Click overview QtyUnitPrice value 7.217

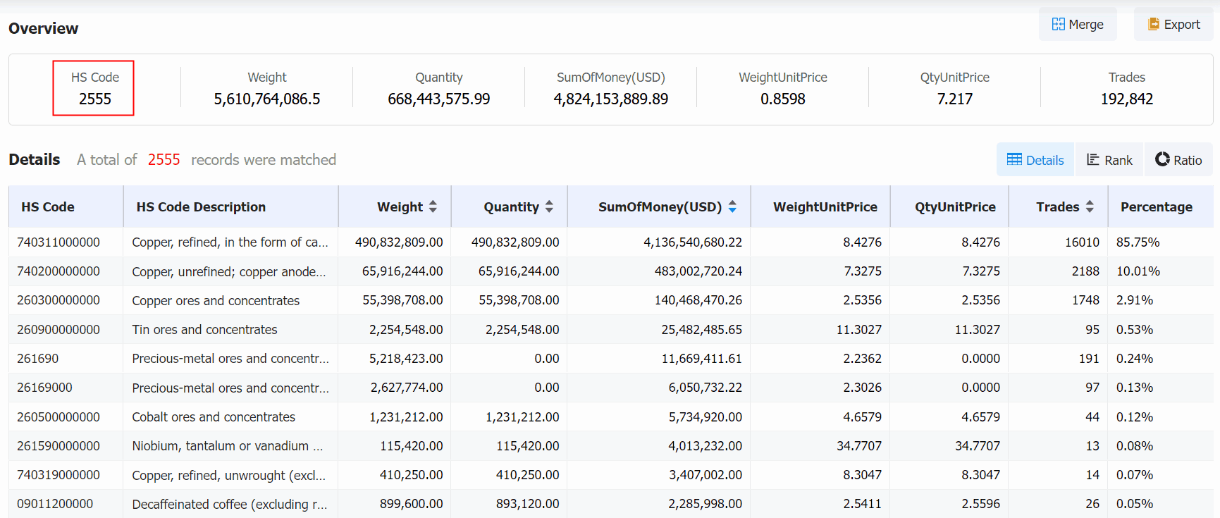955,99
